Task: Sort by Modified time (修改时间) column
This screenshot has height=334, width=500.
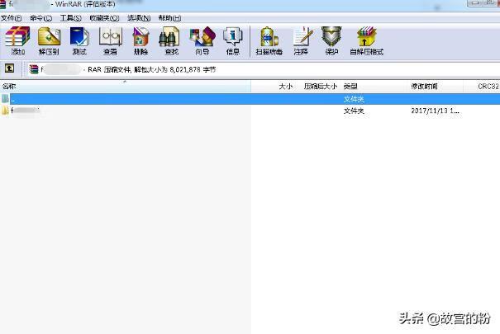Action: point(425,86)
